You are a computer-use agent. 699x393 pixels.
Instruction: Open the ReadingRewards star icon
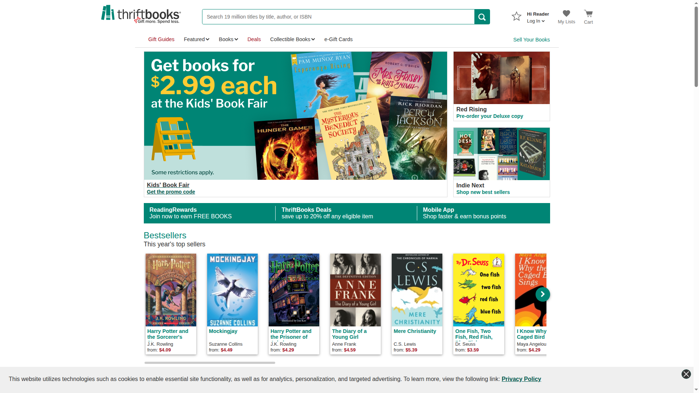516,16
